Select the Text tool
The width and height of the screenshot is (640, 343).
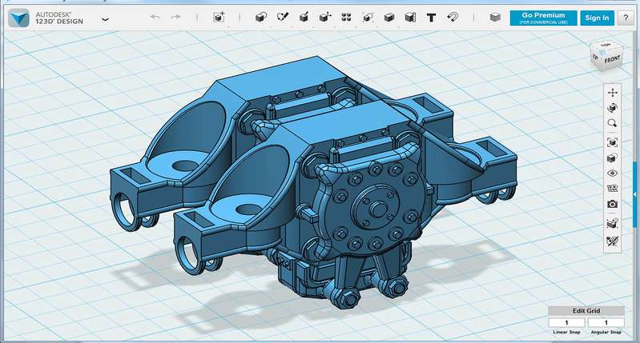tap(431, 17)
